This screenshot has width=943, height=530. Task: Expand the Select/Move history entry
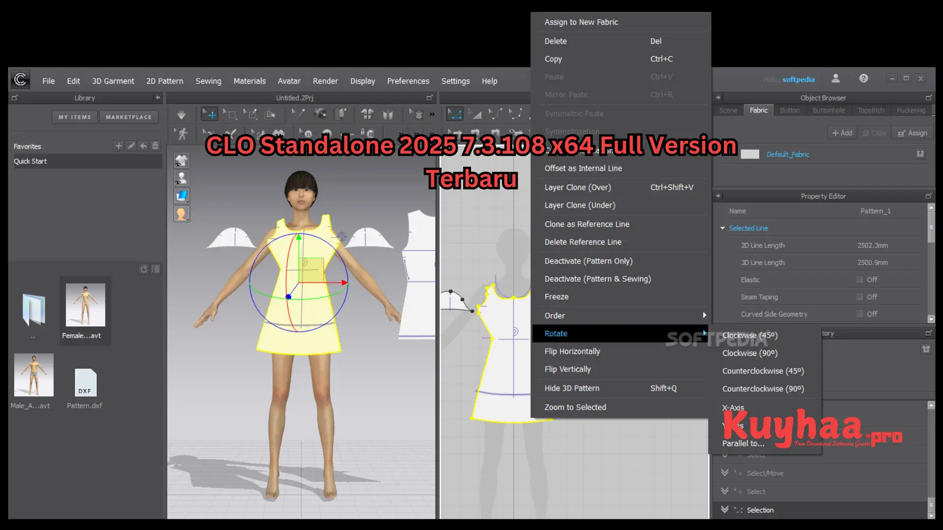pos(724,473)
